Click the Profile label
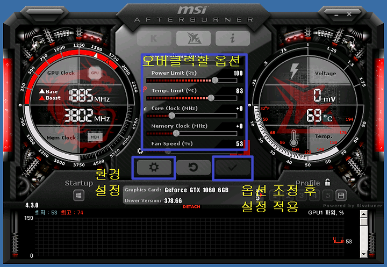Image resolution: width=387 pixels, height=267 pixels. click(x=308, y=183)
